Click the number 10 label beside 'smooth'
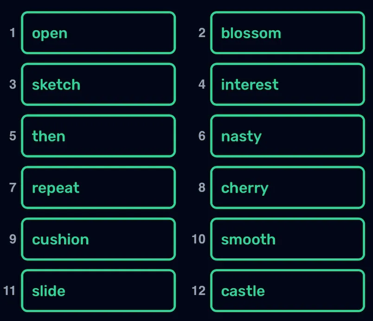The image size is (373, 321). pyautogui.click(x=199, y=239)
